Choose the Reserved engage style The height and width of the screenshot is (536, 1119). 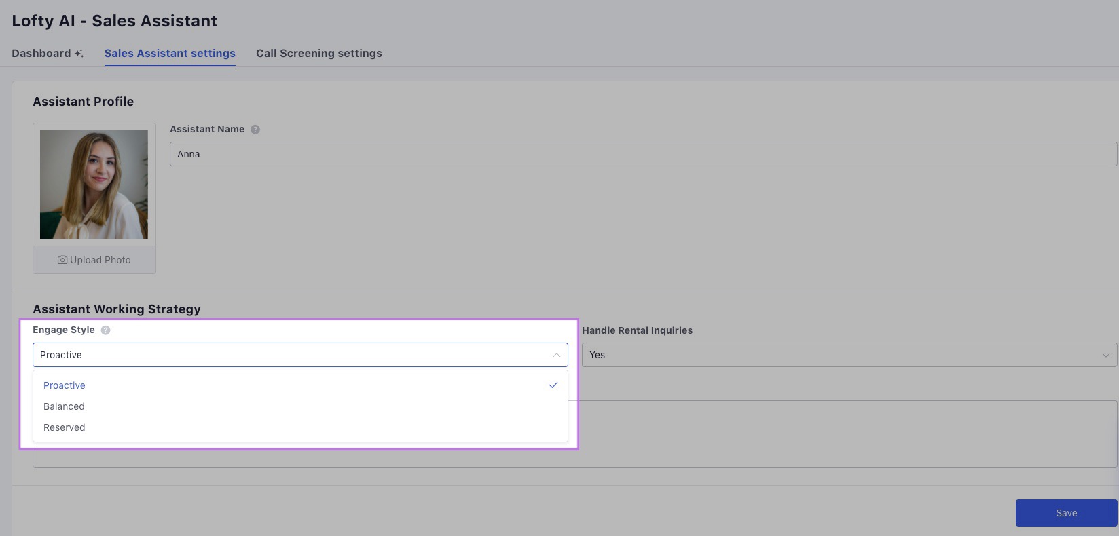pyautogui.click(x=300, y=427)
